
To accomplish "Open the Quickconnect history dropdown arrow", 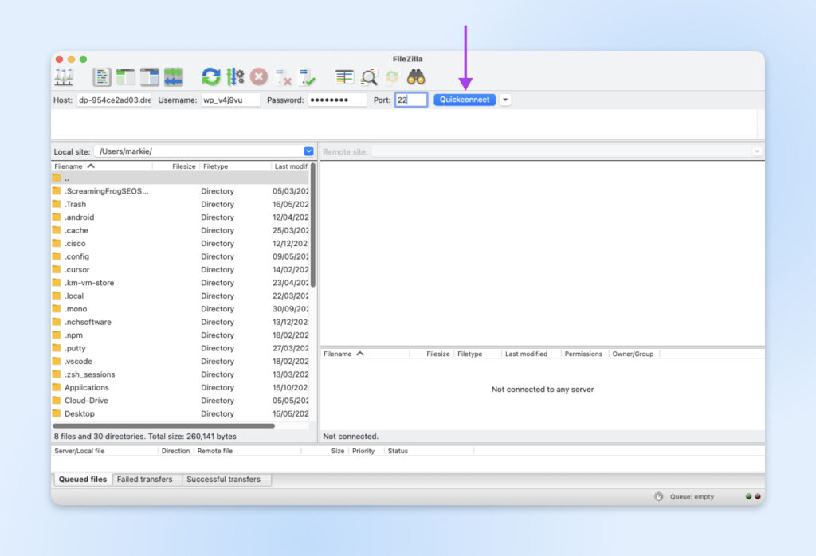I will click(x=505, y=100).
